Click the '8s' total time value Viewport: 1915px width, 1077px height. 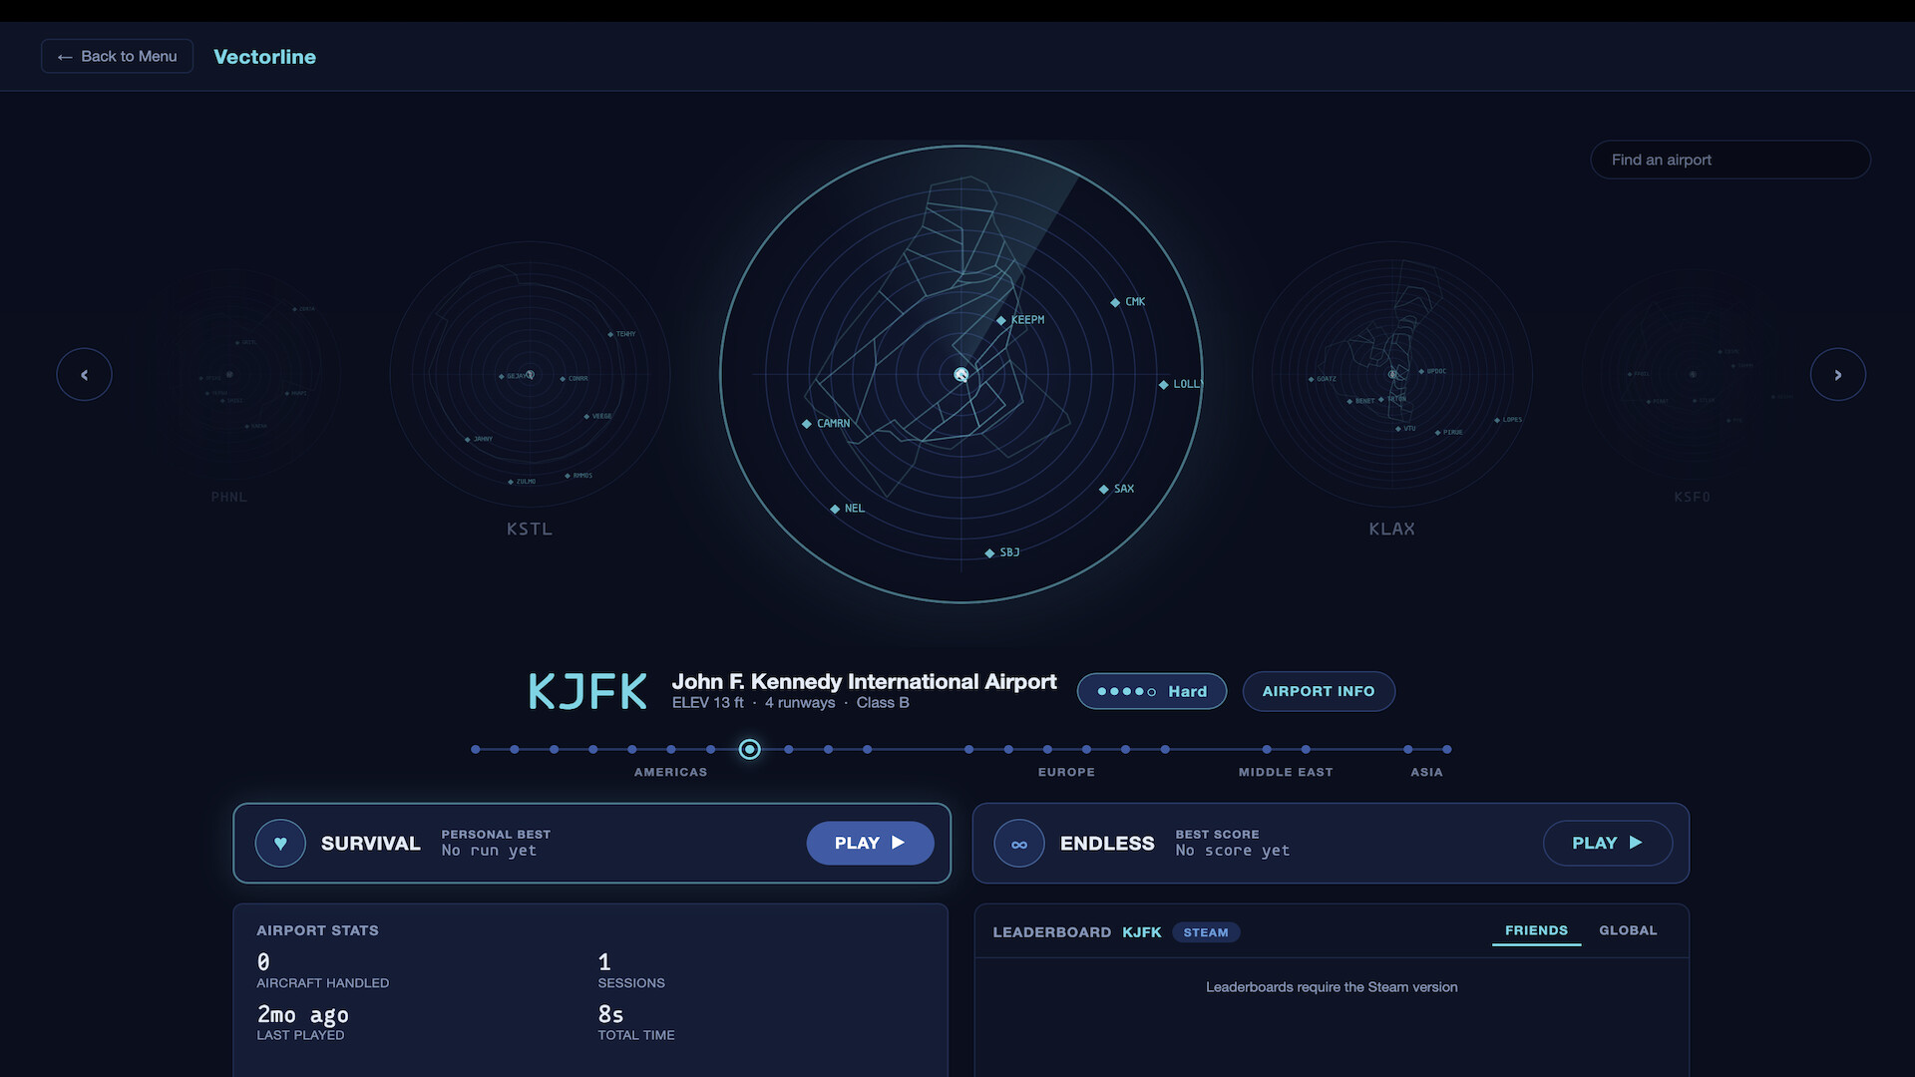pyautogui.click(x=610, y=1015)
